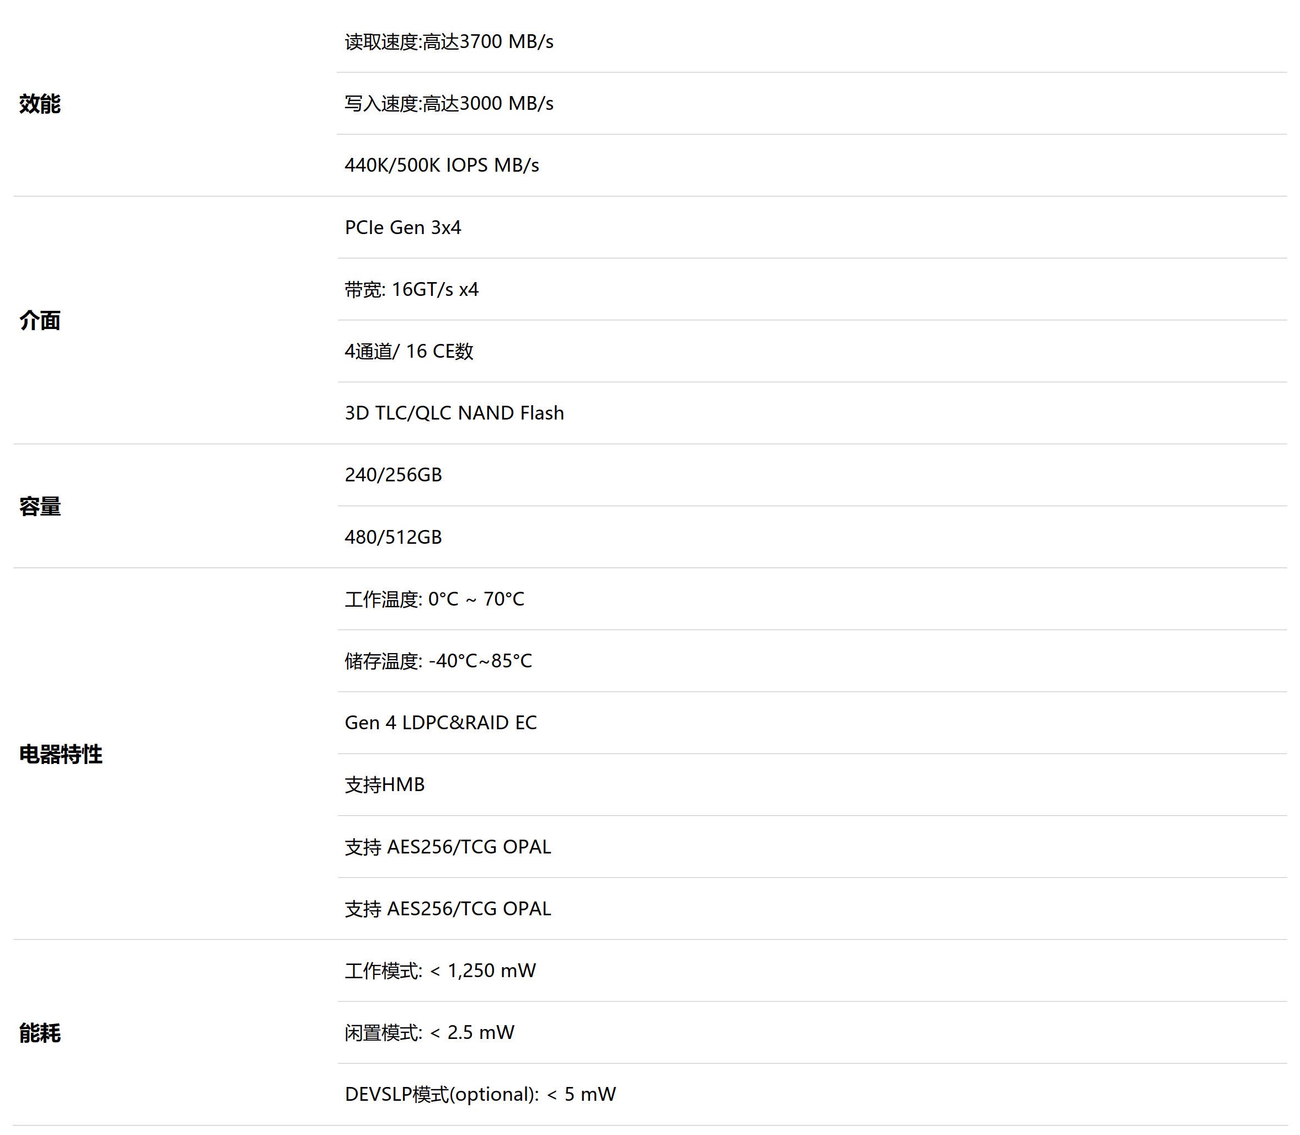The width and height of the screenshot is (1300, 1135).
Task: Click the 容量 category heading
Action: click(x=39, y=507)
